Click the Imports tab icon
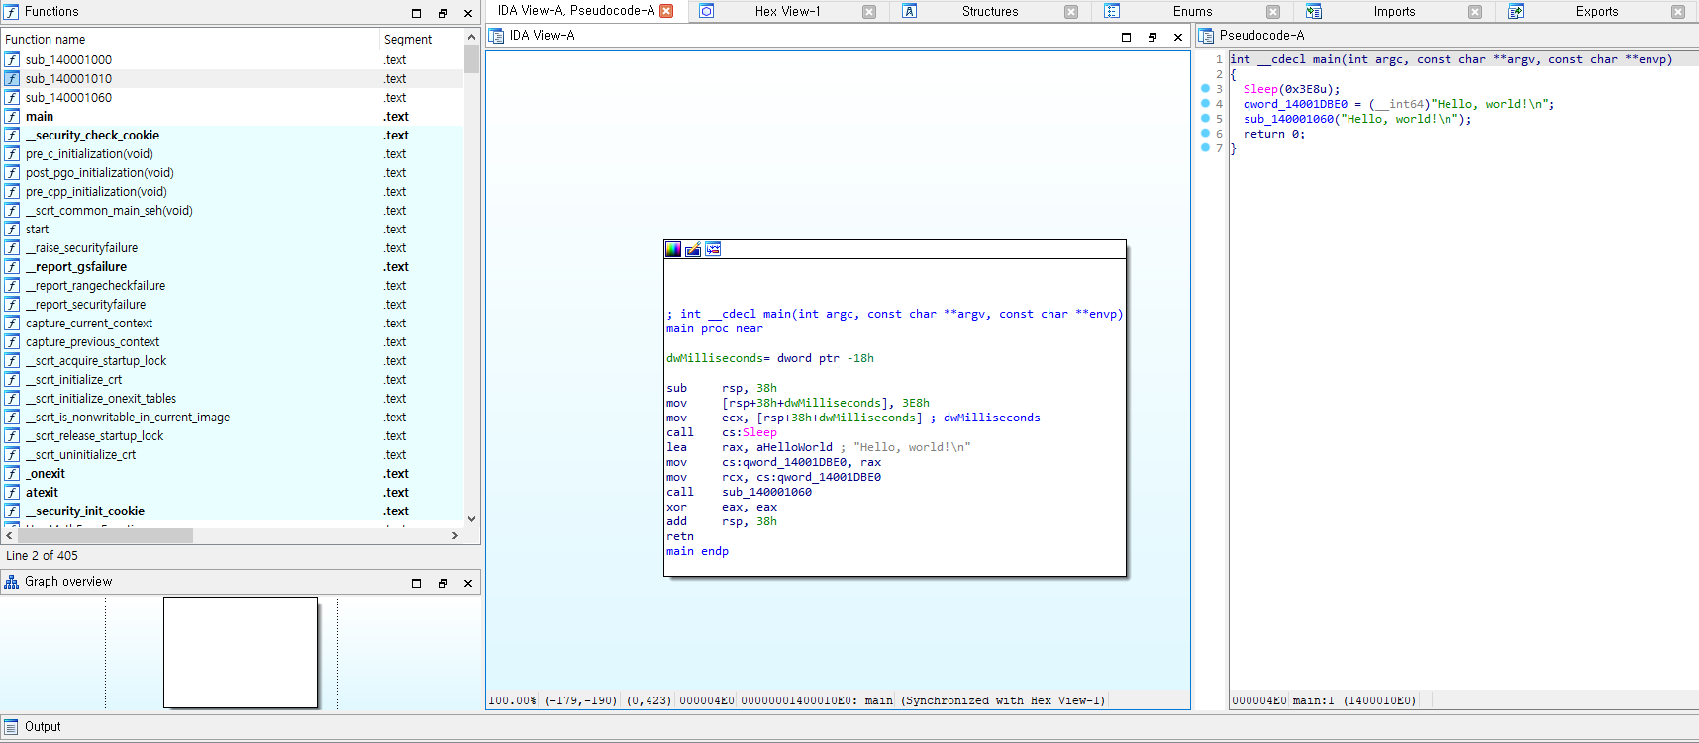Viewport: 1699px width, 743px height. tap(1314, 11)
